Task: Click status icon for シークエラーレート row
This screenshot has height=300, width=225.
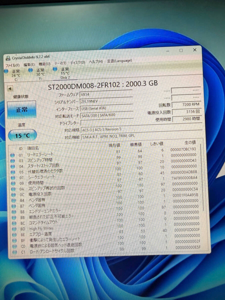Action: 13,178
